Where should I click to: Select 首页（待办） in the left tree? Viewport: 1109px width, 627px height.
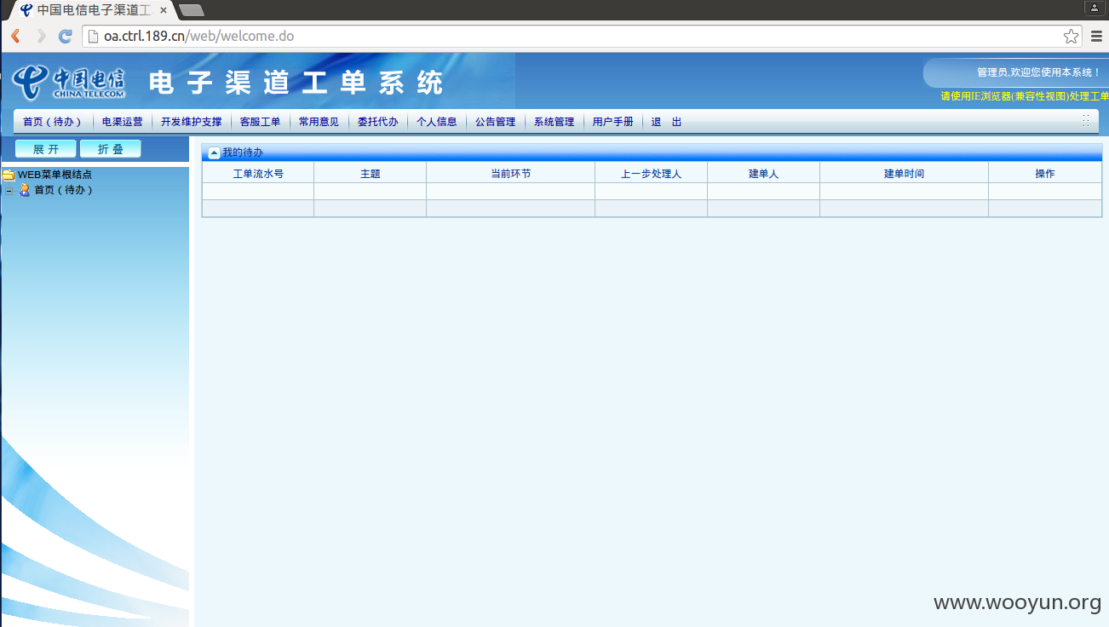[x=64, y=190]
